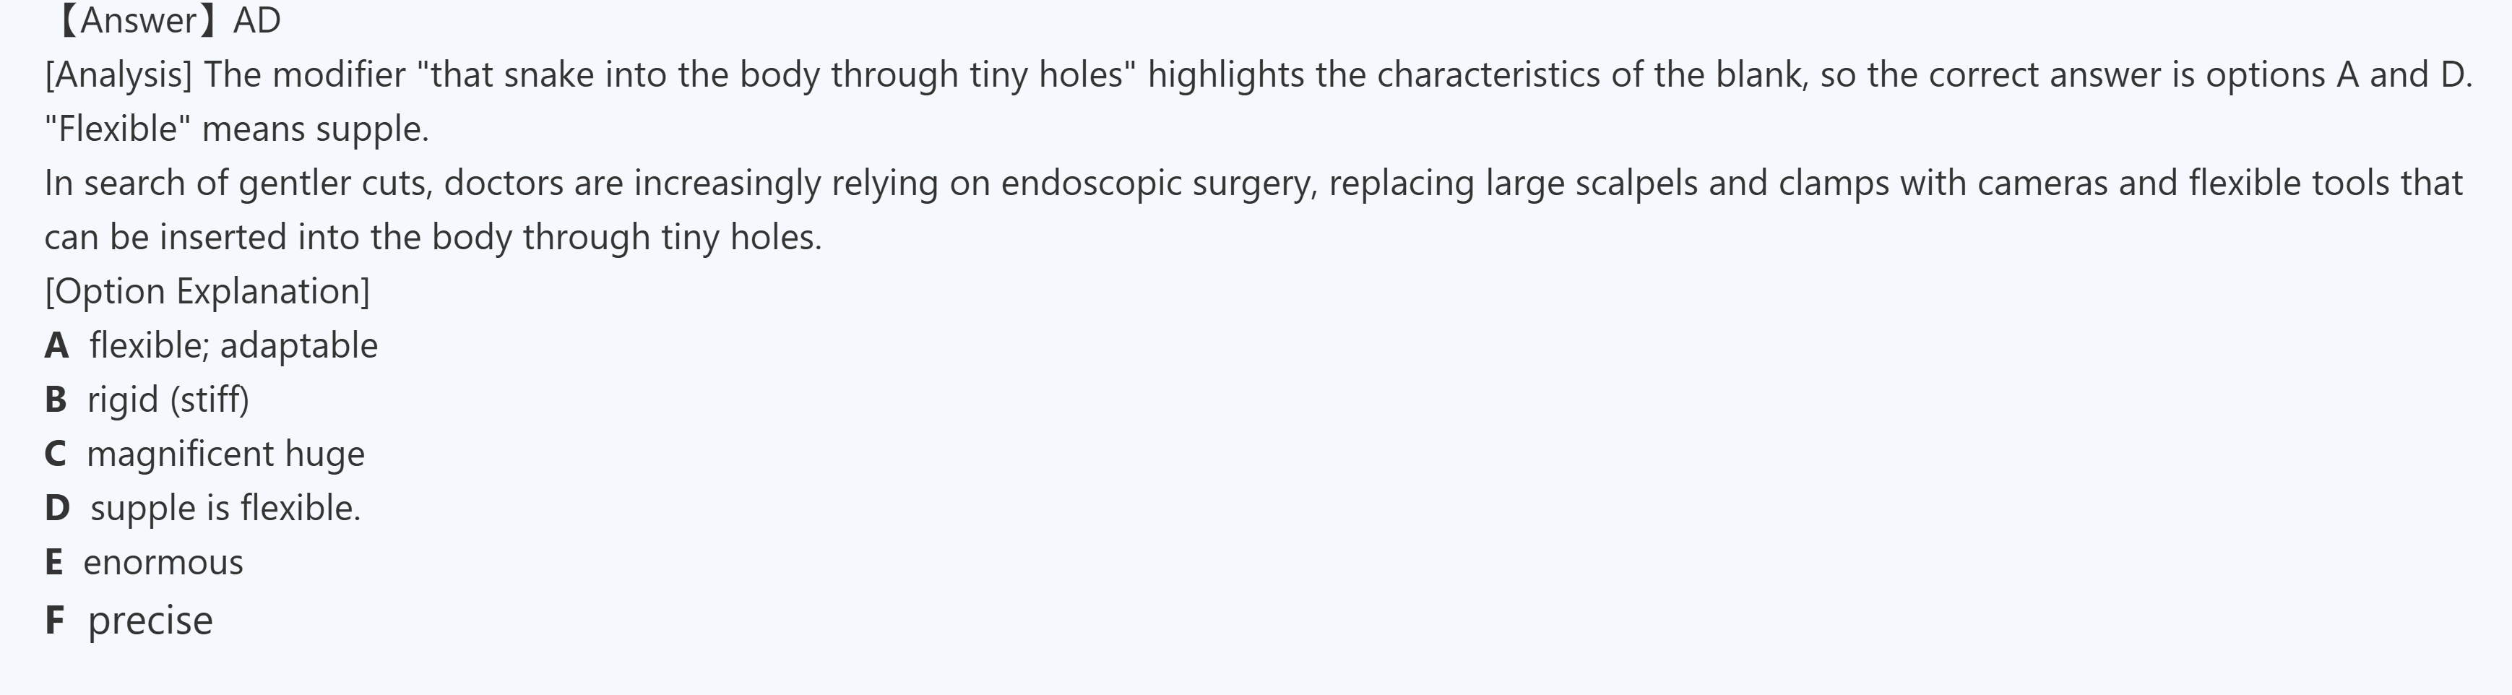Click the text "rigid (stiff)"
This screenshot has height=695, width=2512.
pyautogui.click(x=168, y=400)
